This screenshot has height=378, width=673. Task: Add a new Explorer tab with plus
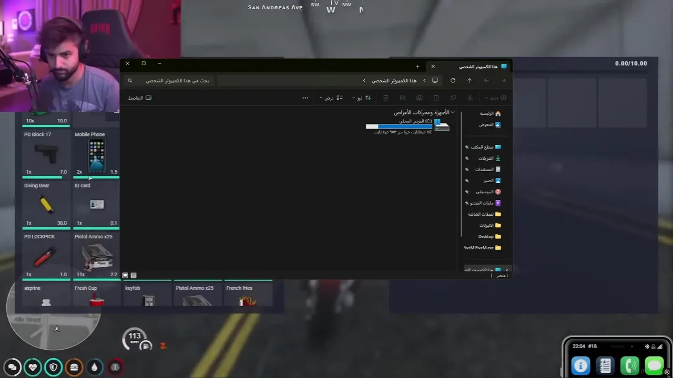pyautogui.click(x=417, y=67)
